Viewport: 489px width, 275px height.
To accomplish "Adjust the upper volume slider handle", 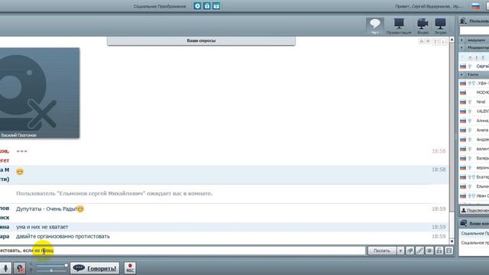I will point(66,265).
